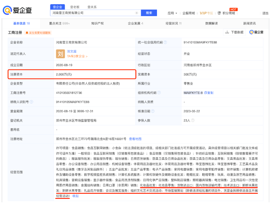
Task: Open the 企业发展 tab
Action: click(x=135, y=23)
